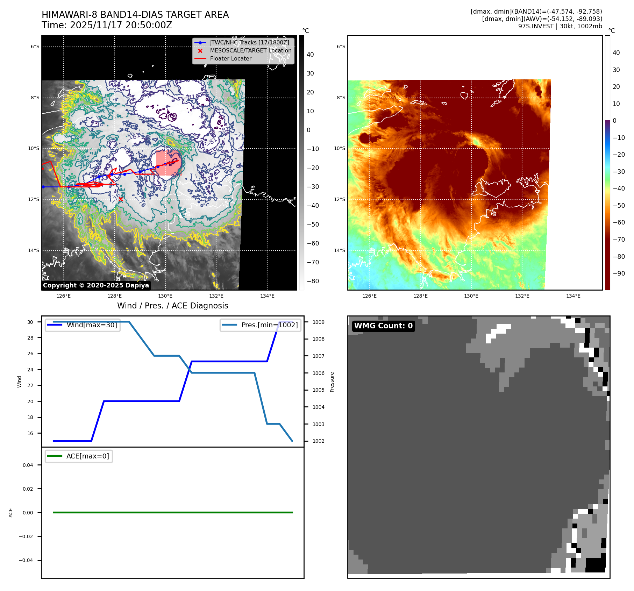Screen dimensions: 634x591
Task: Click the Pres. line sample in the legend
Action: point(229,325)
